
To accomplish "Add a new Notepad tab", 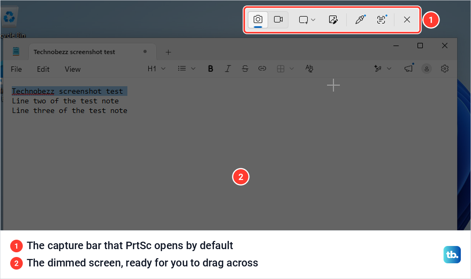I will click(x=168, y=52).
